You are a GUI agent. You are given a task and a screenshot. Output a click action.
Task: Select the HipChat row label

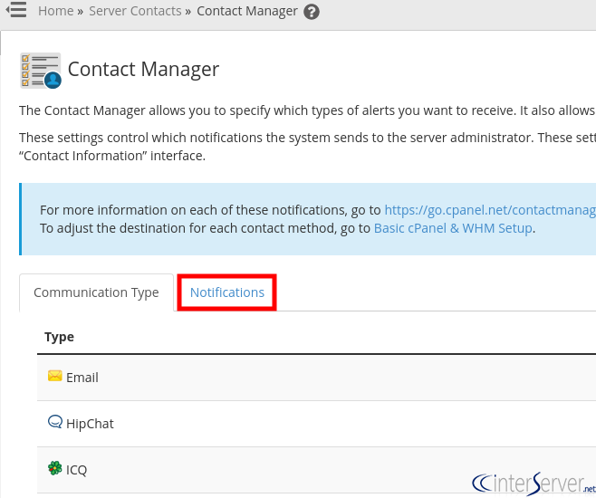pyautogui.click(x=90, y=424)
